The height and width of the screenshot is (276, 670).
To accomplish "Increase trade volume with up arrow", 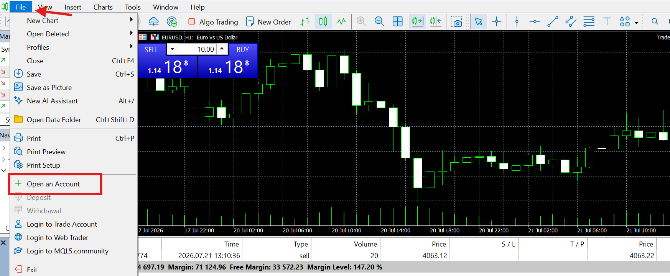I will [x=222, y=49].
